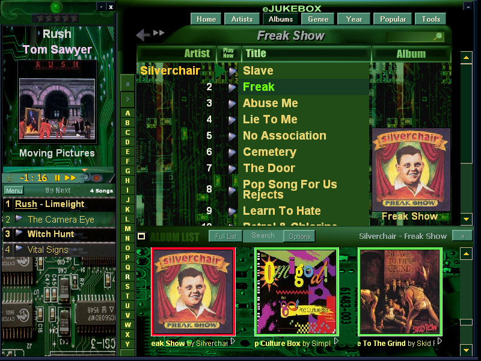Image resolution: width=481 pixels, height=361 pixels.
Task: Skip to the next song with fast-forward
Action: (x=70, y=177)
